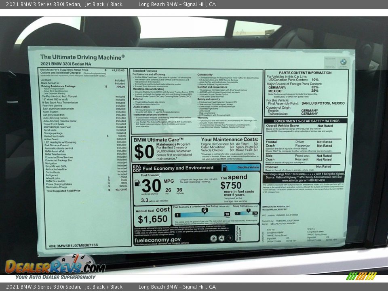The width and height of the screenshot is (388, 291).
Task: Click the 'Standard Features' heading
Action: tap(145, 71)
